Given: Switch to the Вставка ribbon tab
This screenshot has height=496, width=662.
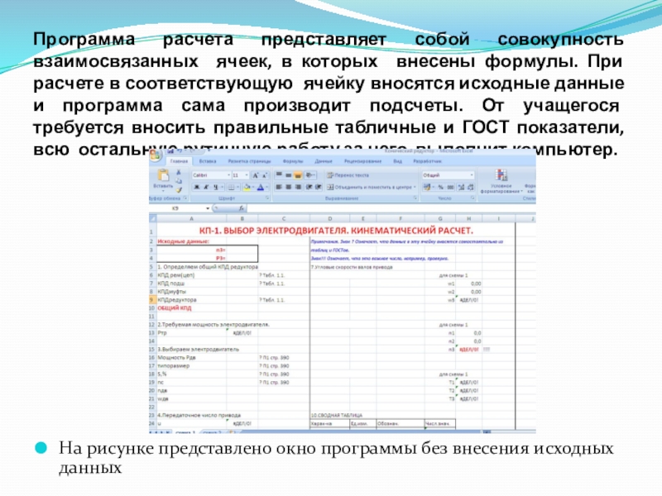Looking at the screenshot, I should pos(208,161).
